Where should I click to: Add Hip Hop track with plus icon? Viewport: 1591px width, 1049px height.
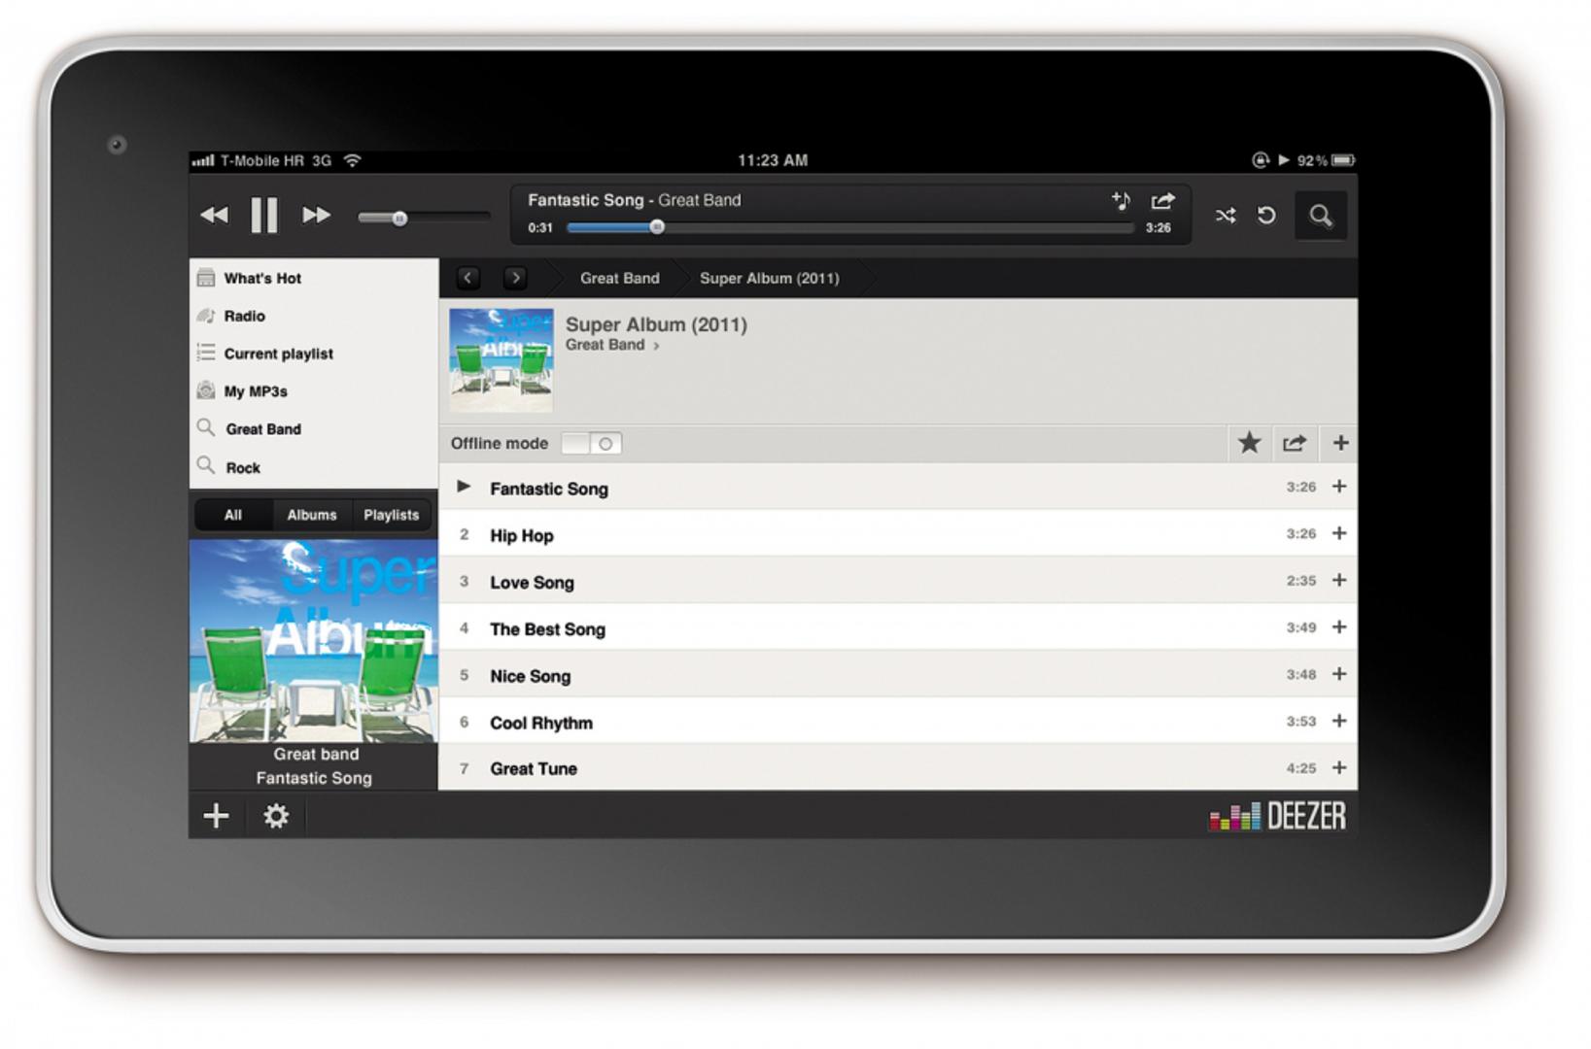1338,533
